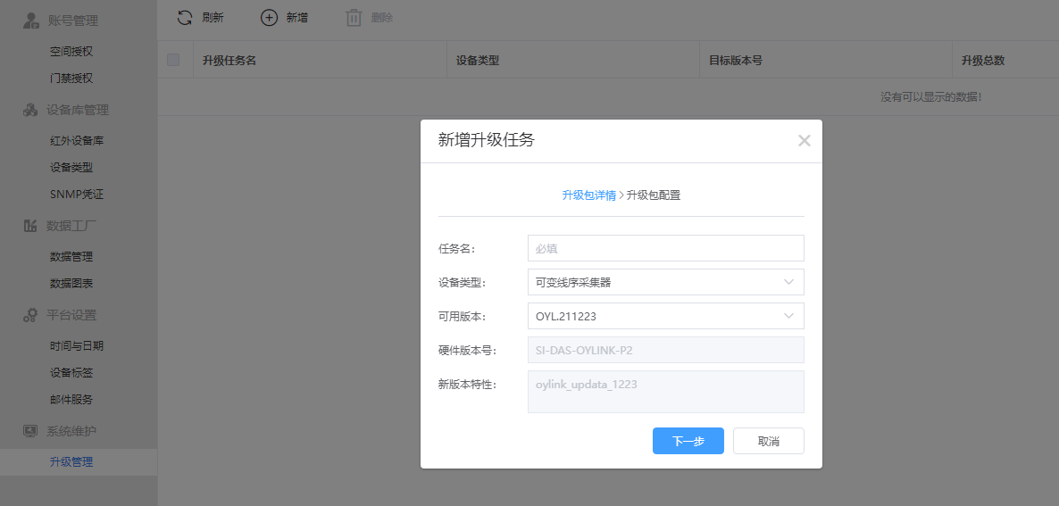Click the platform settings gear icon
The width and height of the screenshot is (1059, 506).
pyautogui.click(x=30, y=315)
